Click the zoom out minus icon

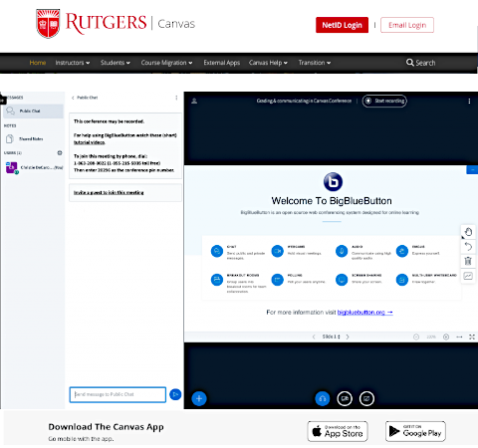point(416,336)
